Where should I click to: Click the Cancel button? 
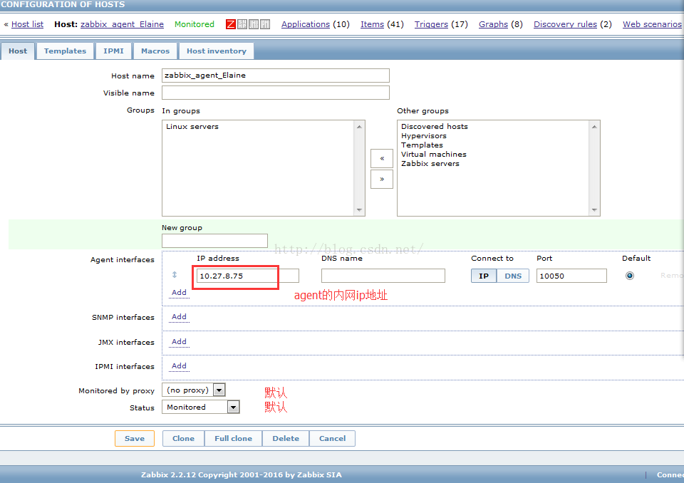[x=333, y=439]
